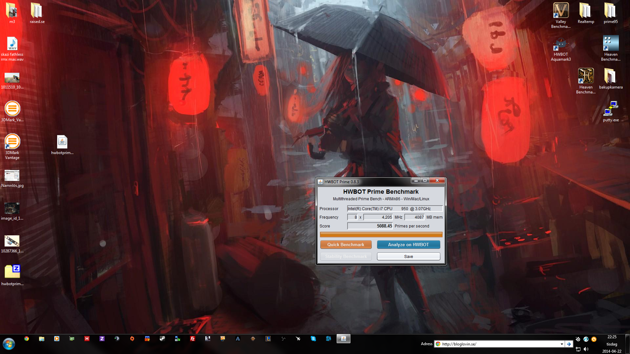The width and height of the screenshot is (630, 354).
Task: Click the HWBOT Prime title bar Java icon
Action: [x=320, y=182]
